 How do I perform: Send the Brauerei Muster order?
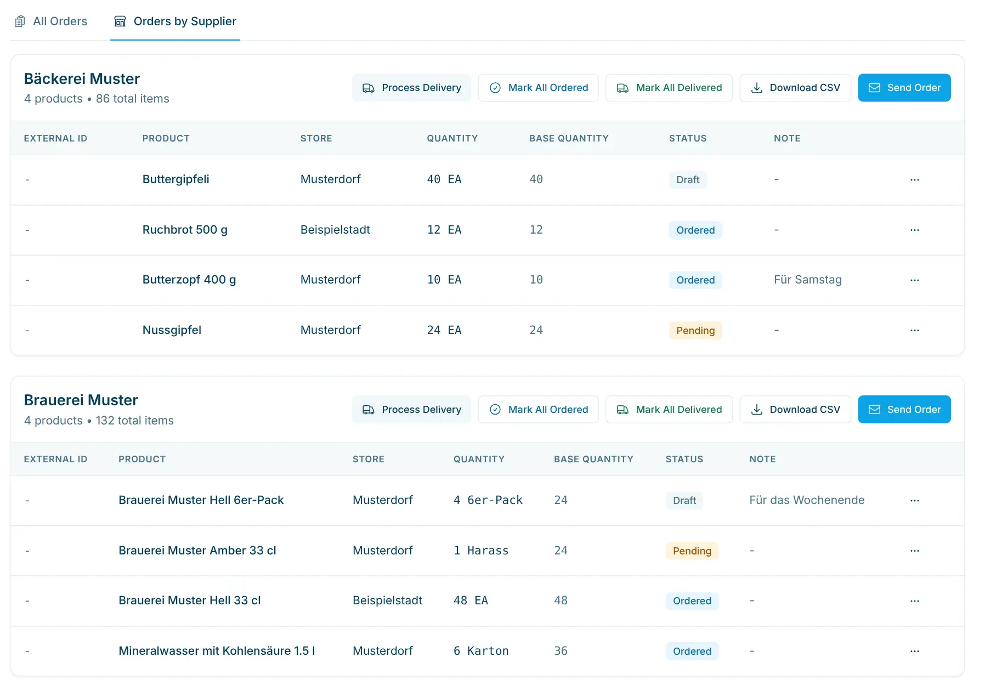click(904, 410)
